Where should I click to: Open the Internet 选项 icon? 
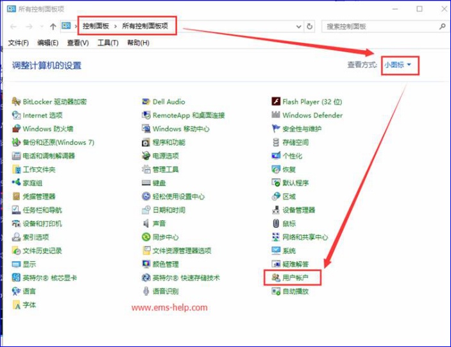pos(16,115)
